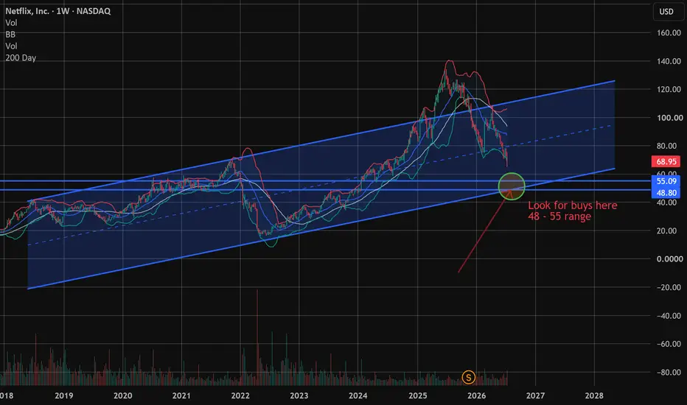687x405 pixels.
Task: Select the 48.80 horizontal line price label
Action: tap(666, 193)
